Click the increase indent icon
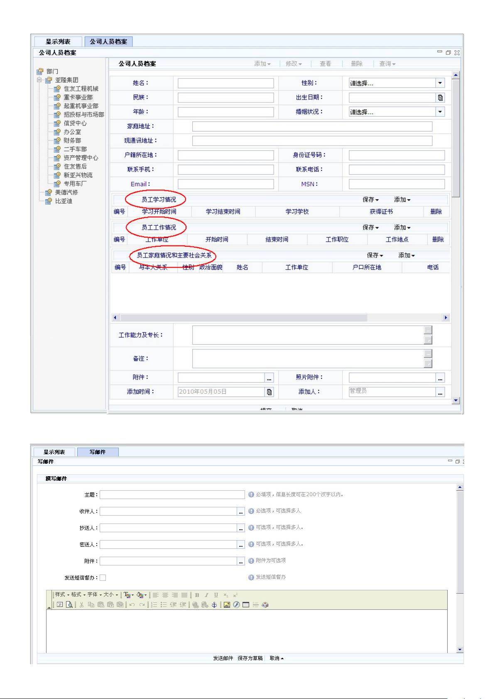495x699 pixels. point(183,605)
